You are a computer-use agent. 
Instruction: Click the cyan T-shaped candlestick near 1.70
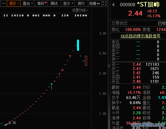pos(51,87)
